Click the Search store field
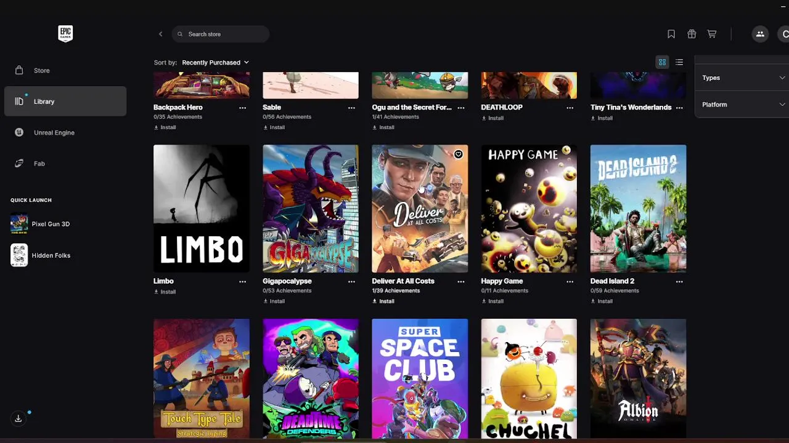 221,34
